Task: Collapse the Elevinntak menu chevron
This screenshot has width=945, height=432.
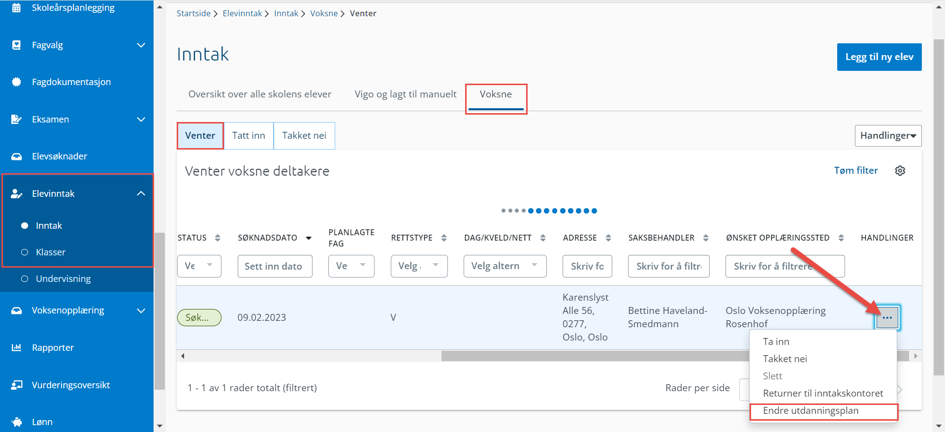Action: coord(141,193)
